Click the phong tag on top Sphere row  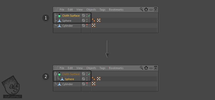pyautogui.click(x=94, y=20)
